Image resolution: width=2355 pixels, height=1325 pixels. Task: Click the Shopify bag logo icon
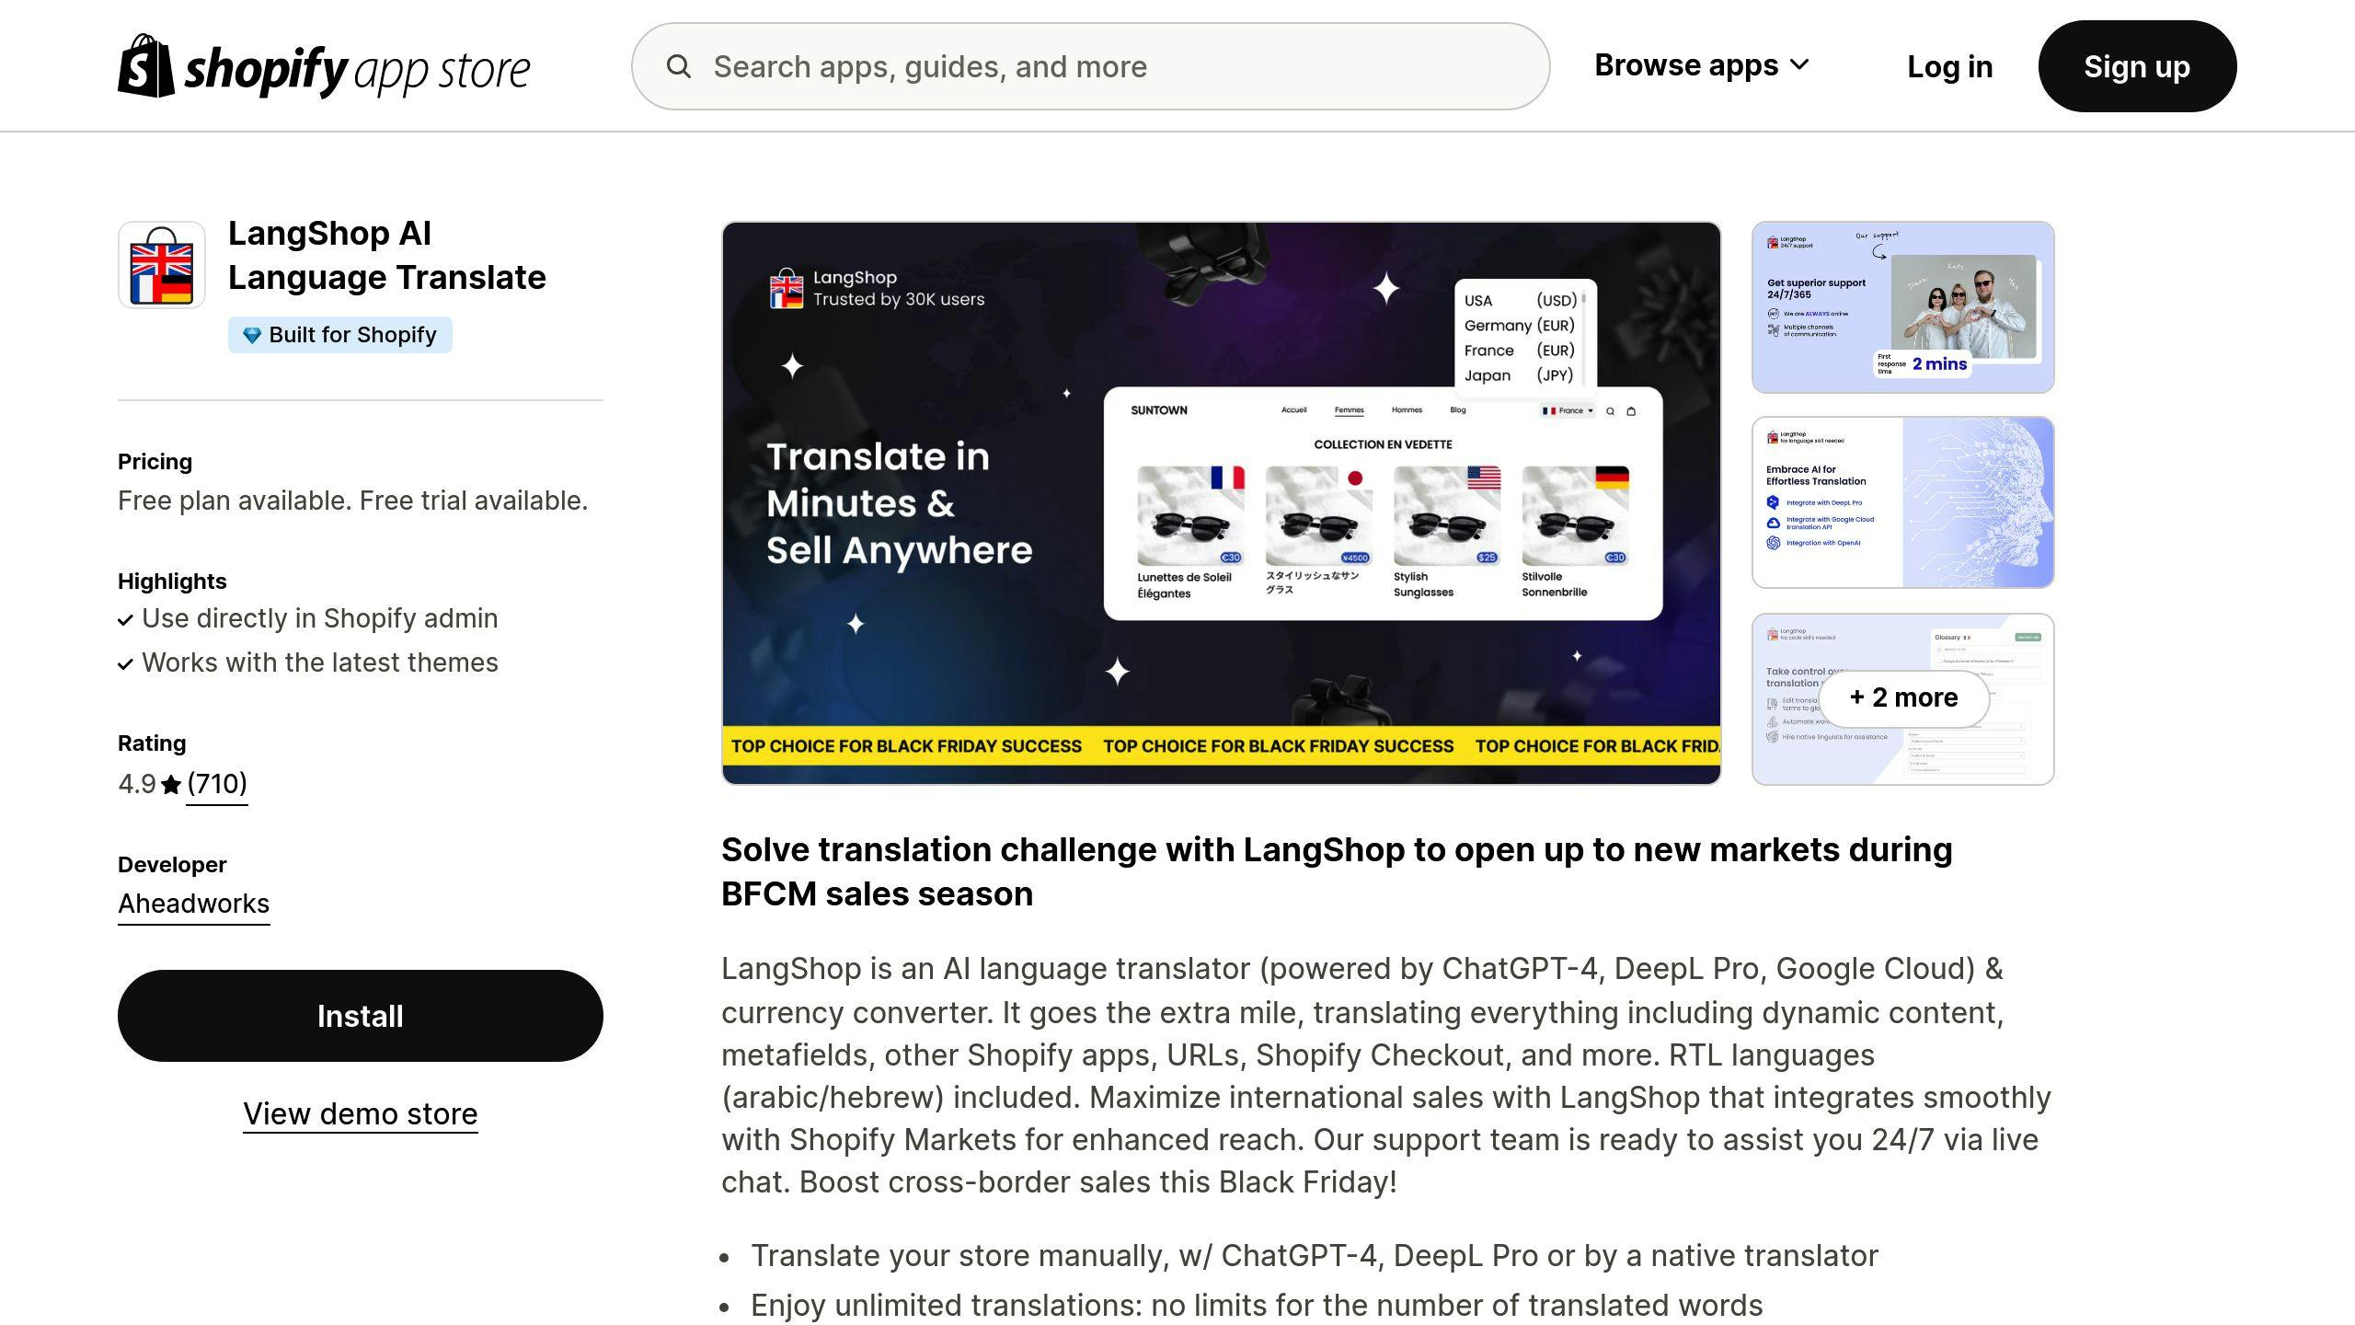click(146, 65)
